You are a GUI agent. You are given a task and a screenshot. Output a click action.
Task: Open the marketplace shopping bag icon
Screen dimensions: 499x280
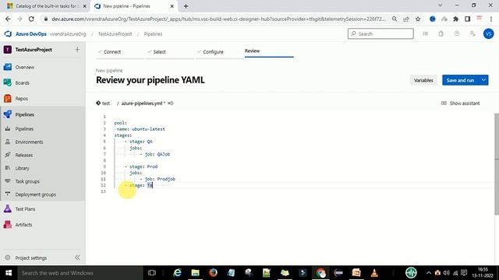tap(441, 33)
